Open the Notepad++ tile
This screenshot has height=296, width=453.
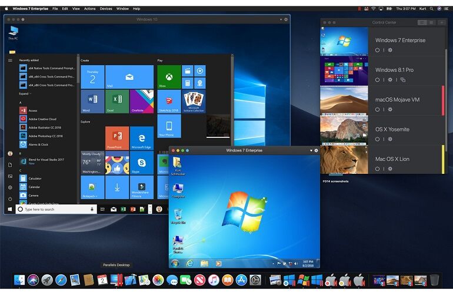pyautogui.click(x=92, y=187)
